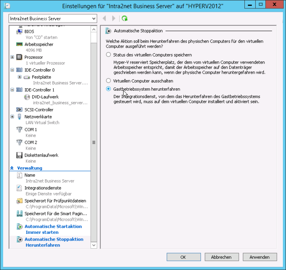Expand the Prozessor tree node
This screenshot has width=286, height=270.
tap(12, 57)
